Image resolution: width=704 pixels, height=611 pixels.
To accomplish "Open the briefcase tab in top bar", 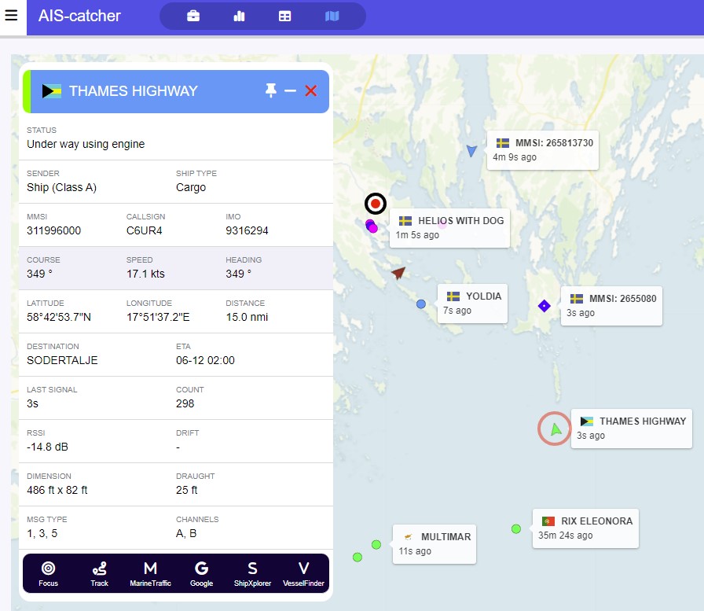I will coord(193,17).
